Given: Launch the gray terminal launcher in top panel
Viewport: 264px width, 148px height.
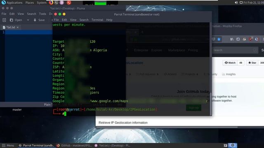Looking at the screenshot, I should point(56,2).
